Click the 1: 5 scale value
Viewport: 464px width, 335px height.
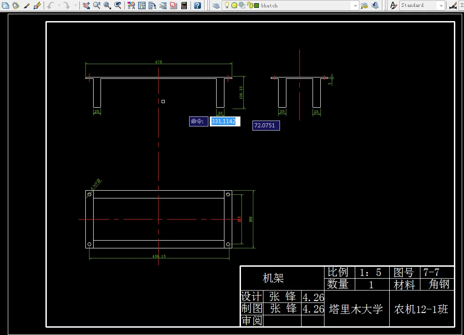pyautogui.click(x=370, y=272)
